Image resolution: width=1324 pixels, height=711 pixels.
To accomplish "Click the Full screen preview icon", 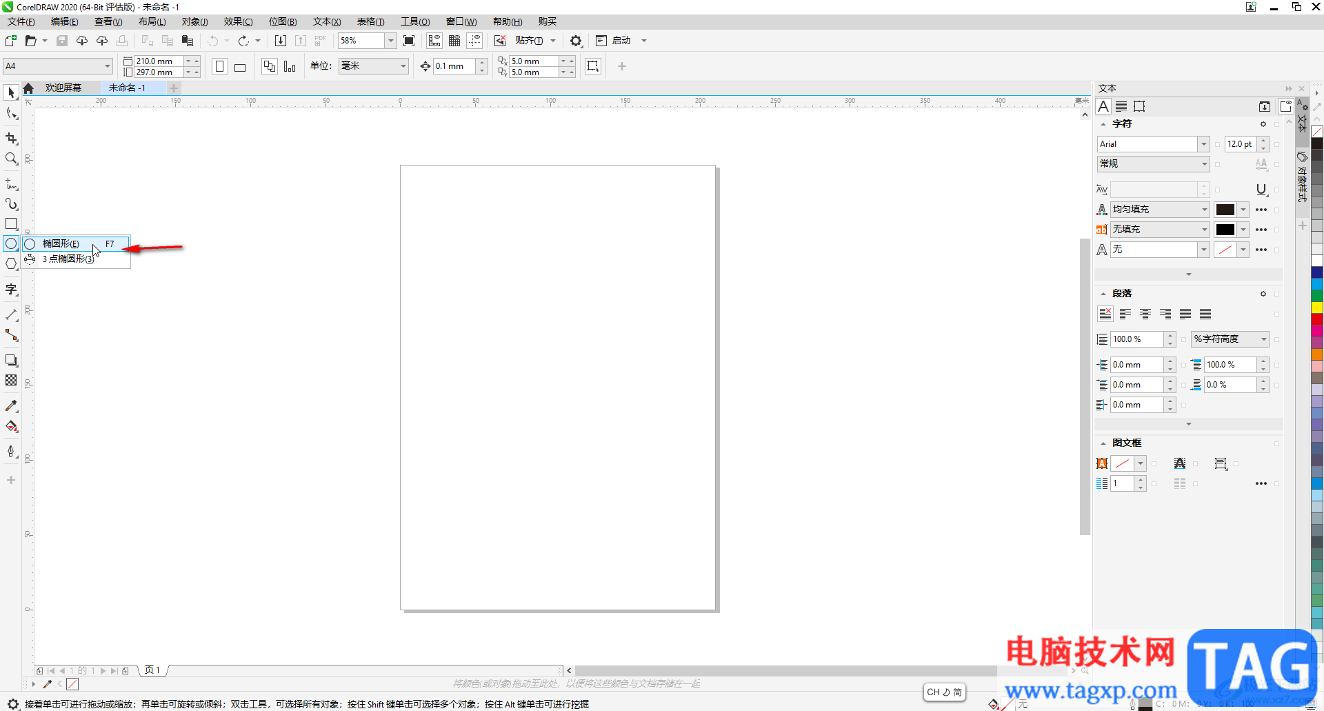I will [409, 41].
